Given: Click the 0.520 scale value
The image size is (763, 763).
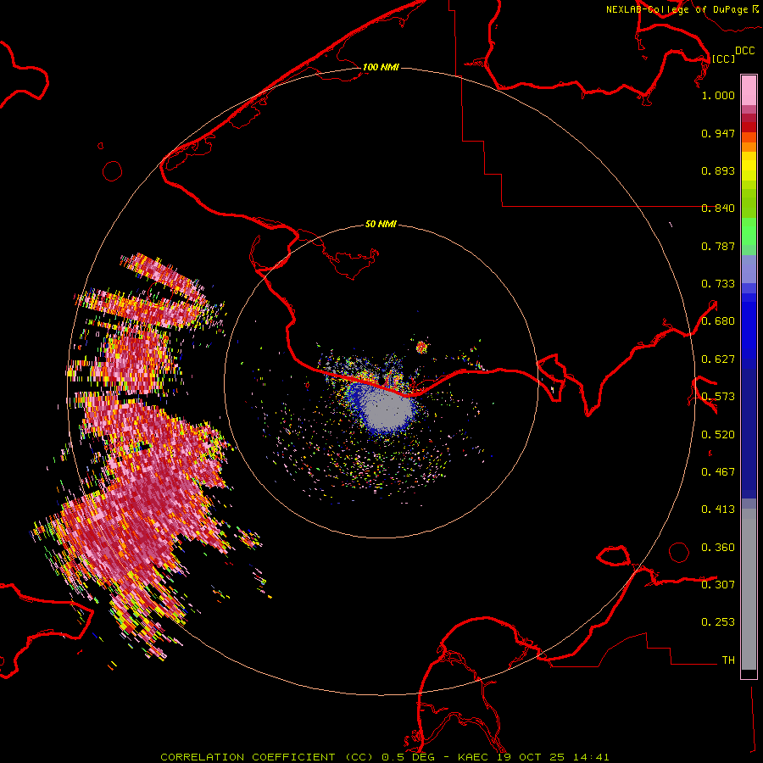Looking at the screenshot, I should (x=718, y=435).
